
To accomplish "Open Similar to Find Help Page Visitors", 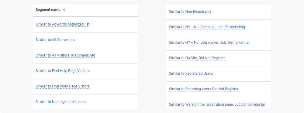I will click(62, 71).
